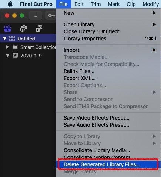The height and width of the screenshot is (177, 161).
Task: Click the 2020-1-9 event star icon
Action: click(x=15, y=56)
